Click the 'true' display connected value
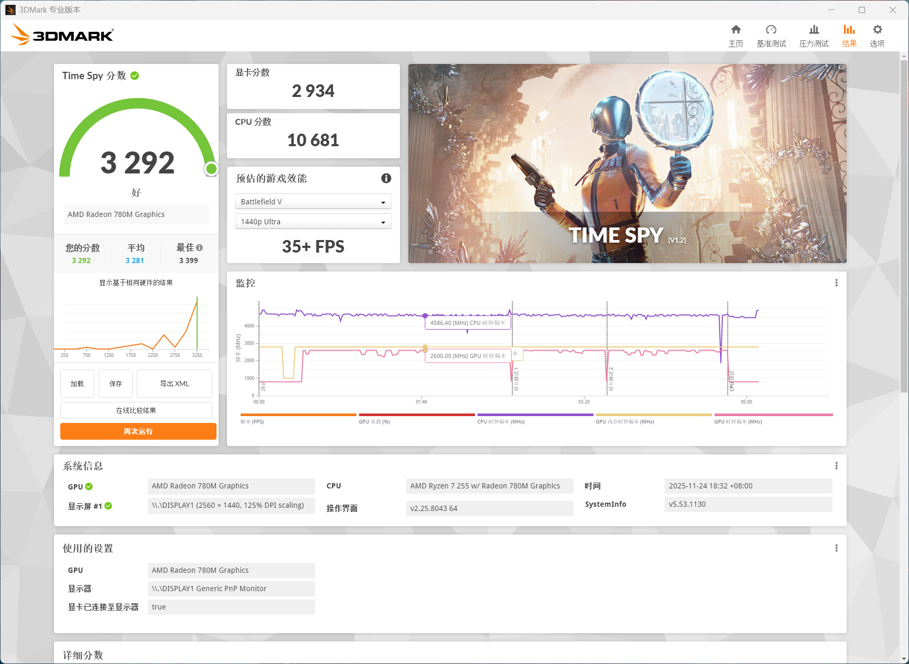Image resolution: width=909 pixels, height=664 pixels. (x=231, y=607)
